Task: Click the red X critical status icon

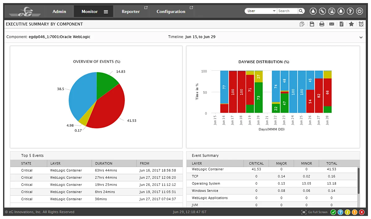Action: tap(362, 212)
